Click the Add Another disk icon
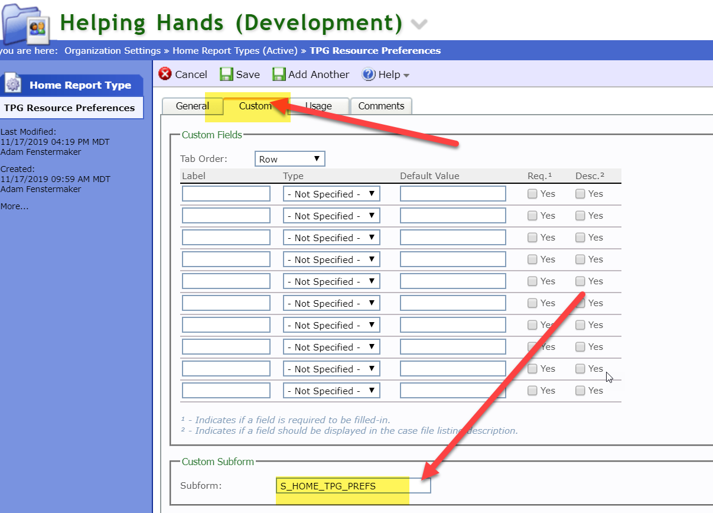713x513 pixels. click(279, 74)
